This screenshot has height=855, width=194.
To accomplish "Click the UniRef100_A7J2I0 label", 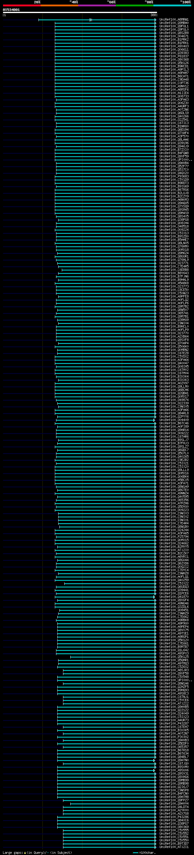I will [x=174, y=550].
